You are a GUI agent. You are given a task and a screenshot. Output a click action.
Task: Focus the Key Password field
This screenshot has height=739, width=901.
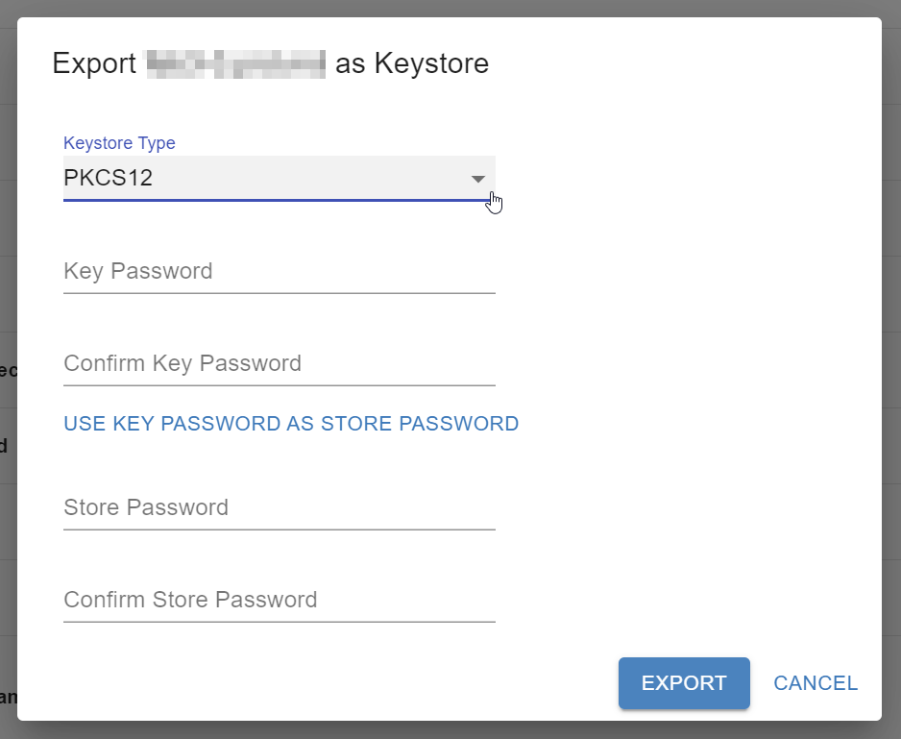click(x=279, y=271)
